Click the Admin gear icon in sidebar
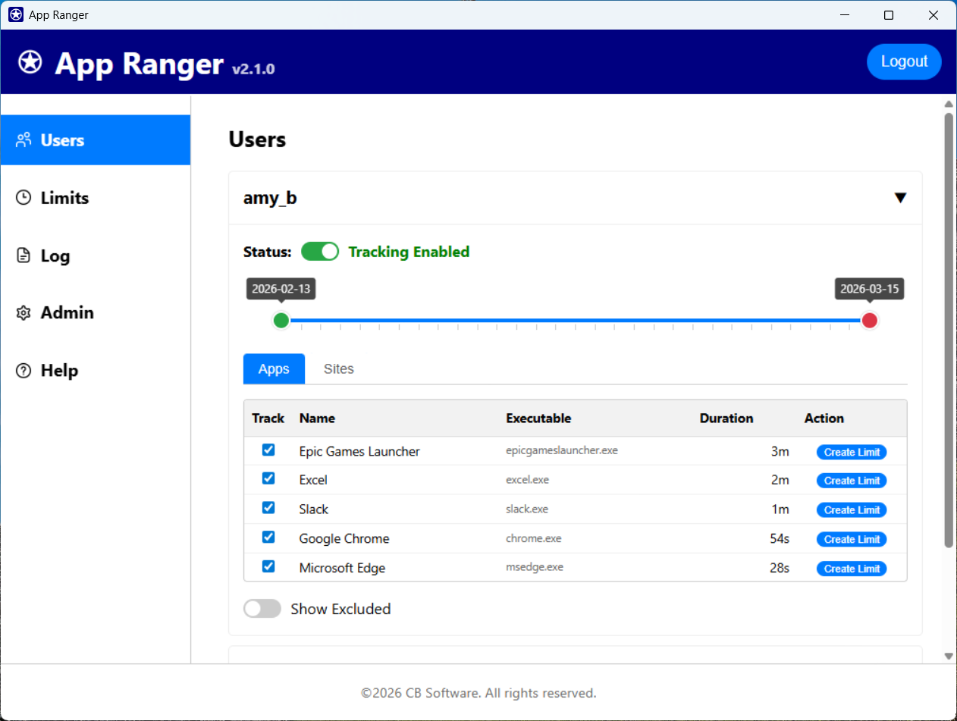The image size is (957, 721). 24,313
